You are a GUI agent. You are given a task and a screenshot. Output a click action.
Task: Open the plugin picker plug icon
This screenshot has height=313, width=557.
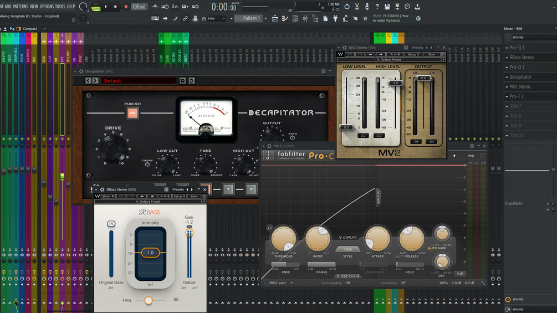(x=335, y=18)
